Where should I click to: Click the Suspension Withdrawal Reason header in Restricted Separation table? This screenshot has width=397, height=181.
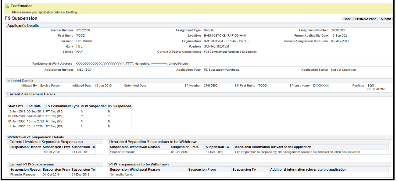coord(135,147)
